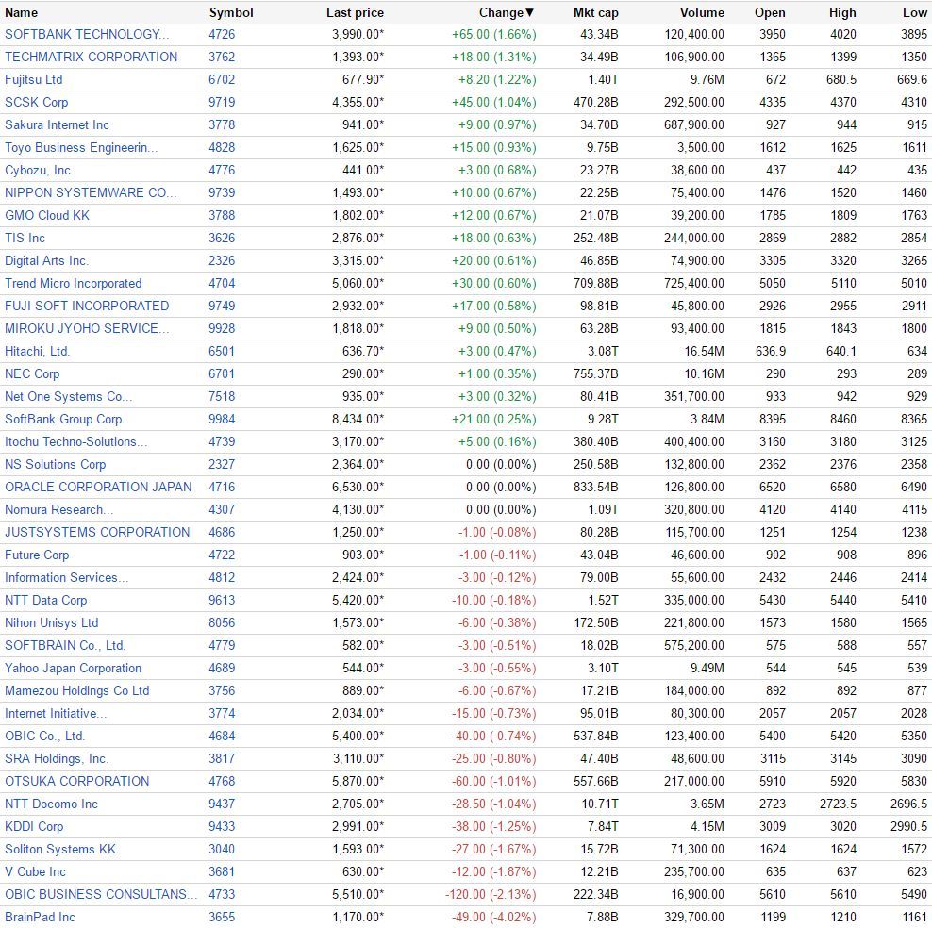Select the 8,434.00* last price
The width and height of the screenshot is (932, 928).
click(x=358, y=419)
